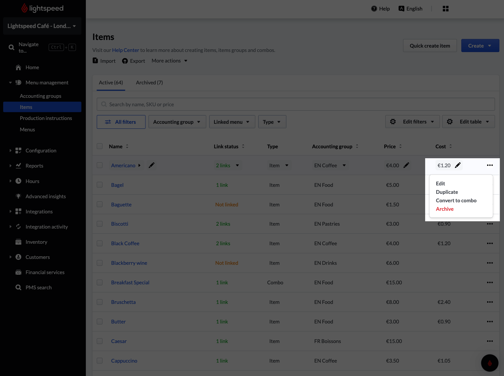Open the Accounting group filter dropdown
Viewport: 504px width, 376px height.
[x=177, y=122]
